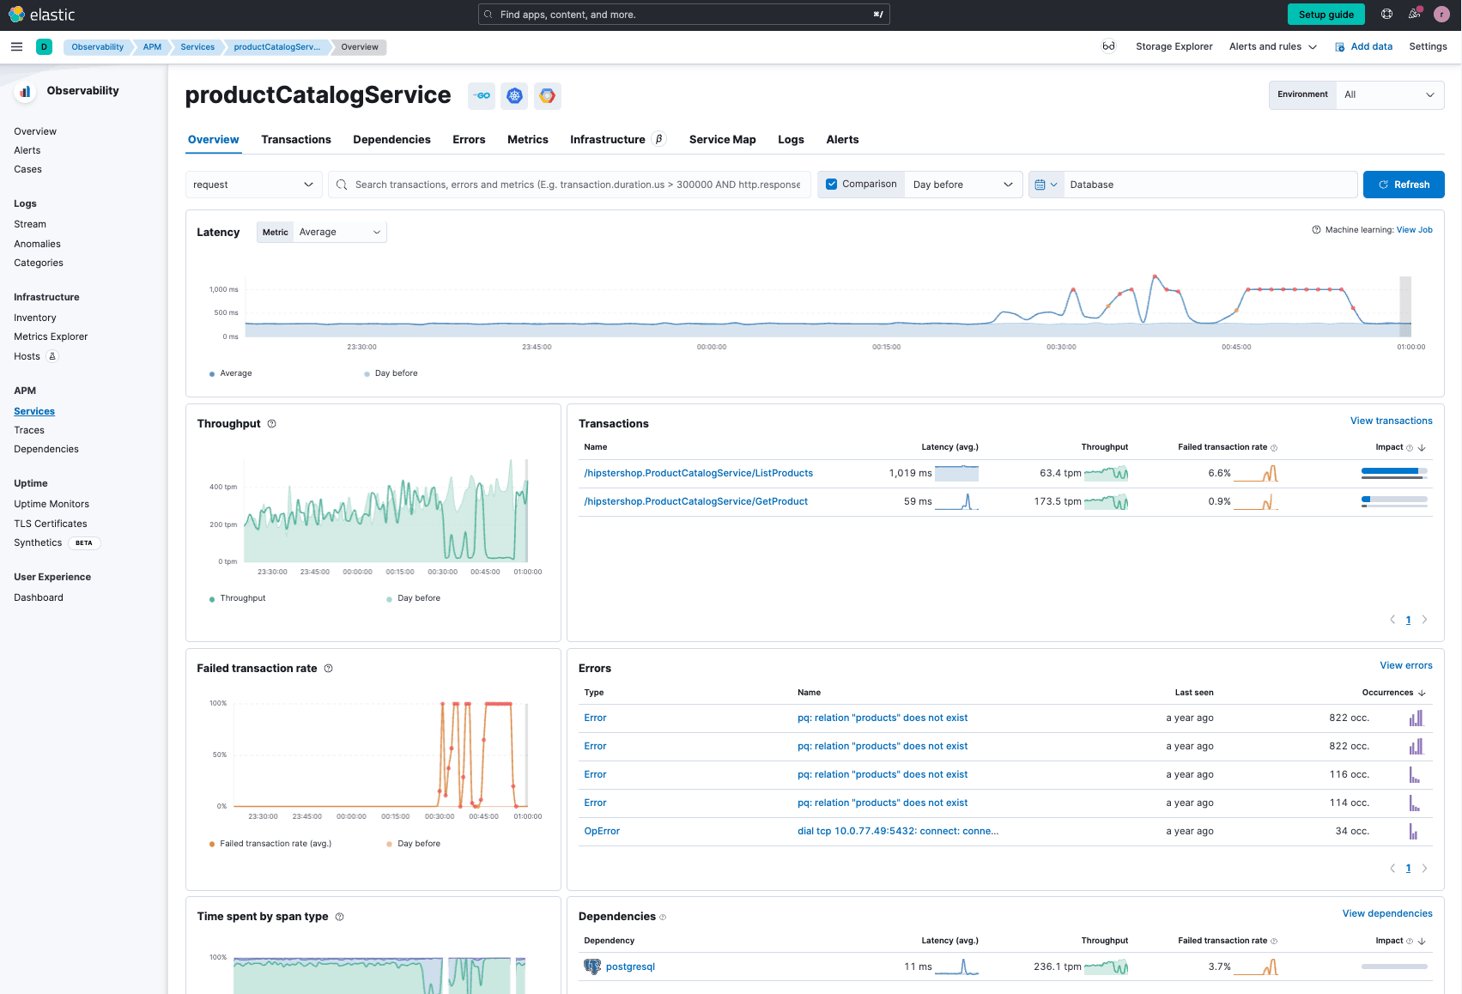
Task: Open the calendar date quick menu
Action: [x=1046, y=185]
